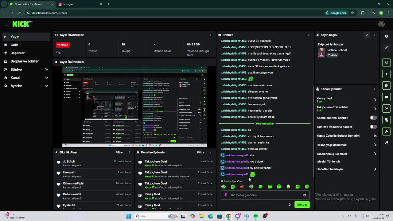The height and width of the screenshot is (221, 393).
Task: Open Yasaklanmış kelimeler chevron
Action: (375, 154)
